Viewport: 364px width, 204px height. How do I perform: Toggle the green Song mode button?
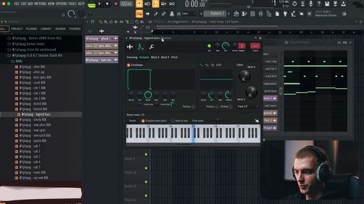[x=92, y=5]
